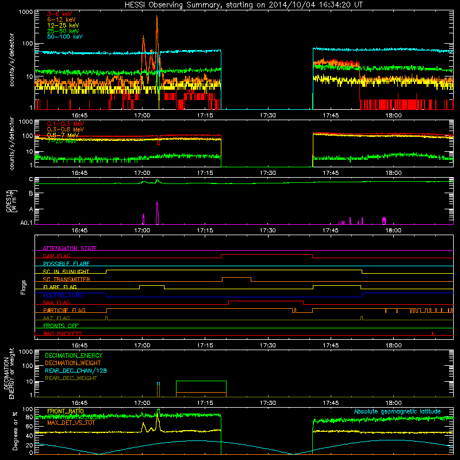
Task: Select the 50-100 keV legend label
Action: [x=65, y=36]
